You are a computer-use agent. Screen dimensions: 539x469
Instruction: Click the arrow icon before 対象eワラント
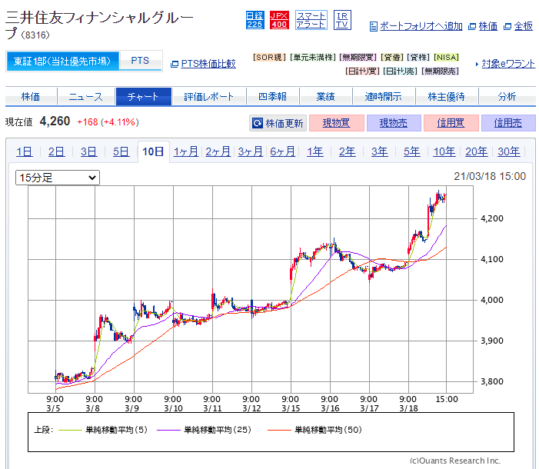477,64
